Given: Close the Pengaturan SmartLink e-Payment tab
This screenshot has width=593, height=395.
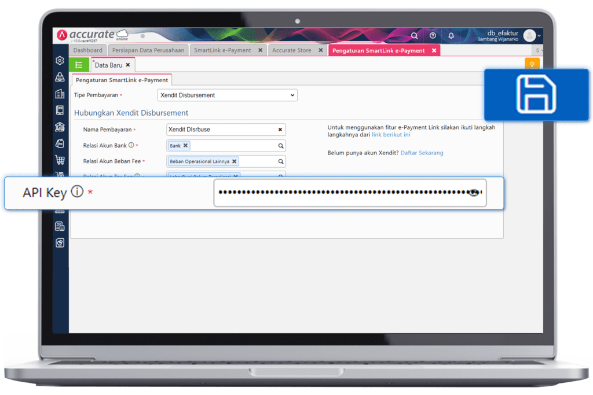Looking at the screenshot, I should tap(434, 50).
